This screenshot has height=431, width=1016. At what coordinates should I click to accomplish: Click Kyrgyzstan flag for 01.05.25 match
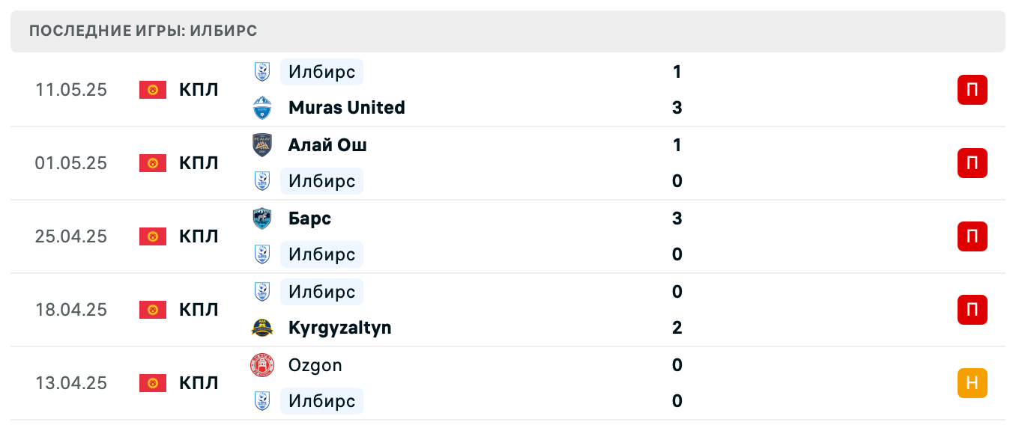pyautogui.click(x=153, y=163)
